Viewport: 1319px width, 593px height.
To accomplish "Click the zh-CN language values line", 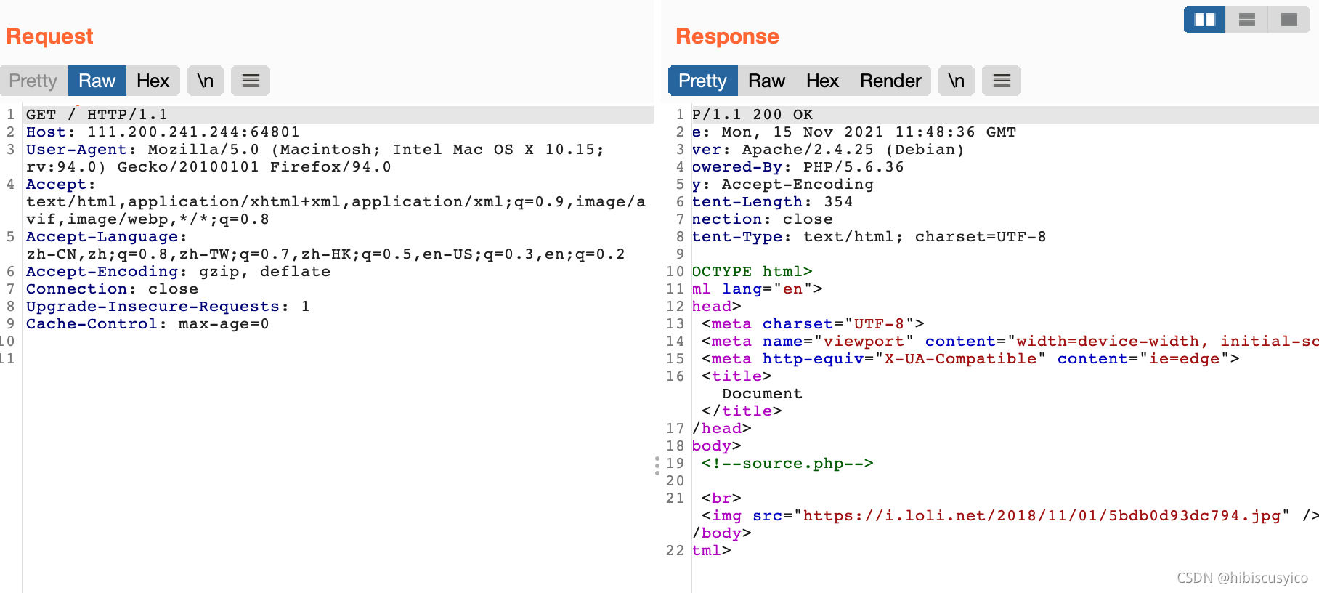I will [325, 254].
